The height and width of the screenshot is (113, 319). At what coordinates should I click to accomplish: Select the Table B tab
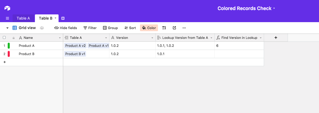[x=45, y=18]
